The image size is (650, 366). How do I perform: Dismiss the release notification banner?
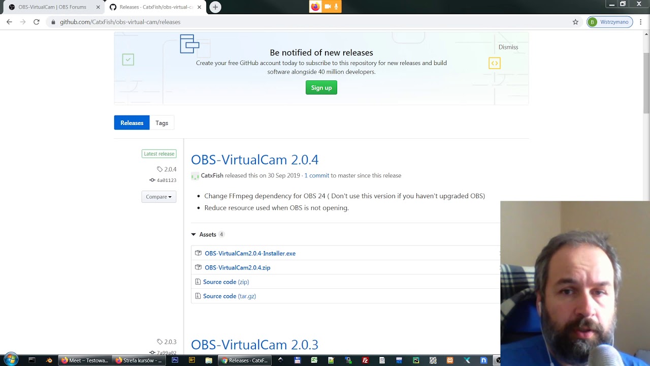click(x=508, y=47)
